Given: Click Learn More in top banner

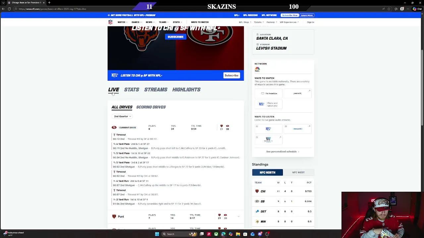Looking at the screenshot, I should click(x=307, y=15).
